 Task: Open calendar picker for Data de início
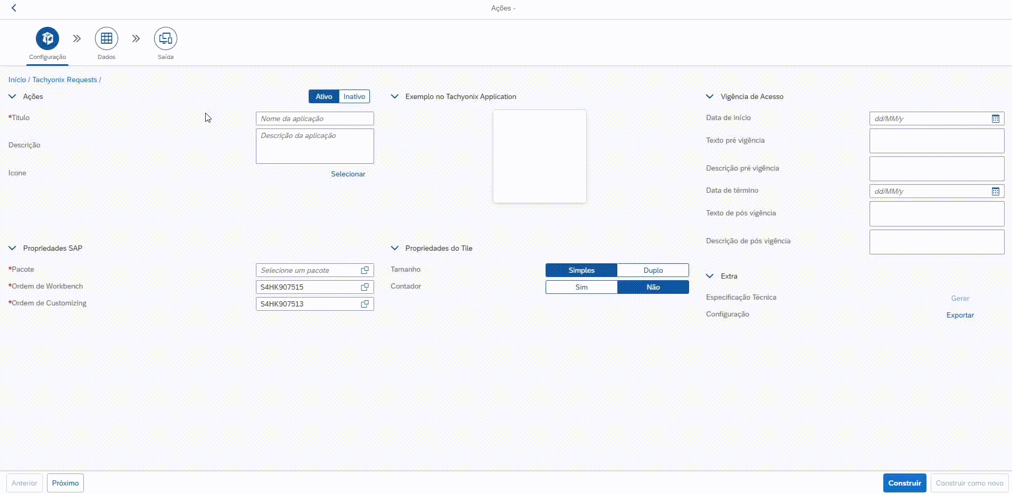(x=995, y=118)
